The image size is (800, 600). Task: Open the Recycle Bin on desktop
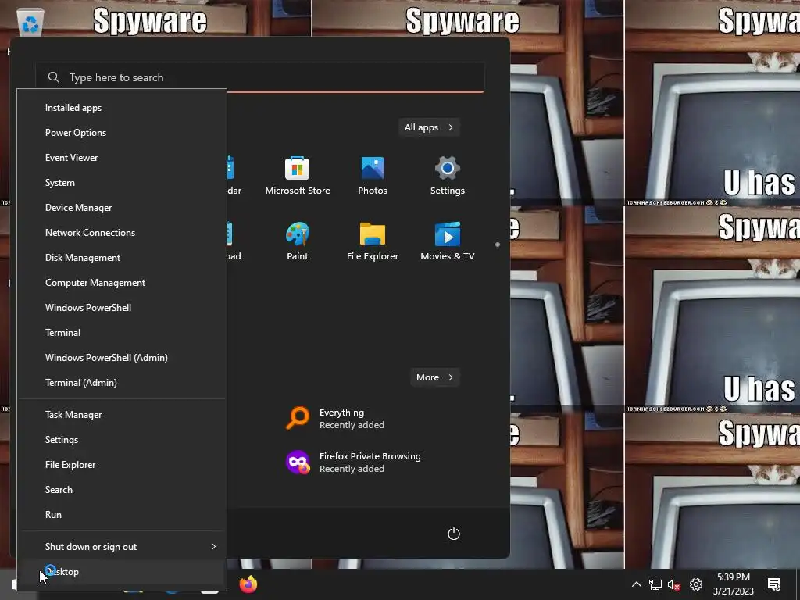(x=30, y=23)
